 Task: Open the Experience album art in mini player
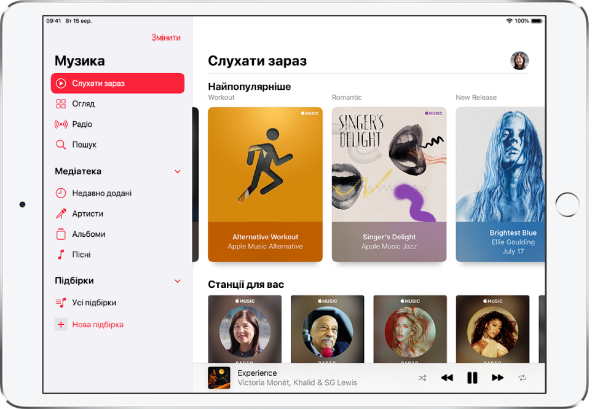coord(219,378)
